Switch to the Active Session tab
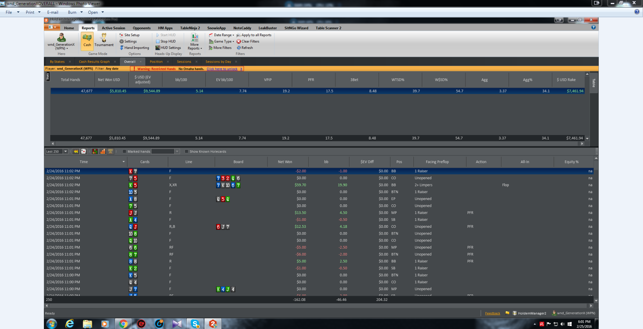Image resolution: width=643 pixels, height=329 pixels. coord(113,28)
